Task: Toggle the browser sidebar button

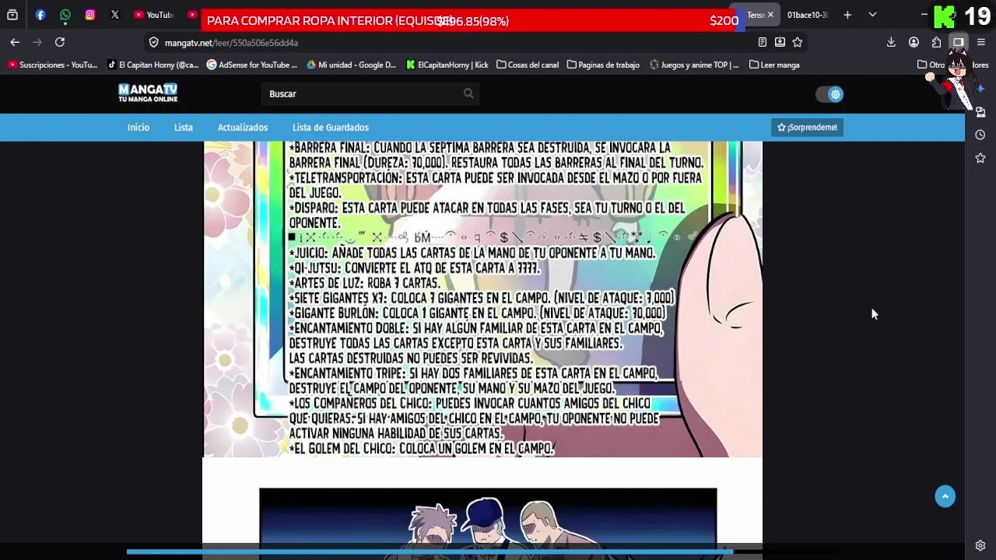Action: coord(959,43)
